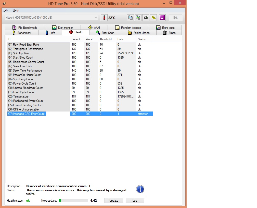Click the camera save screenshot icon
257x208 pixels.
coord(146,18)
